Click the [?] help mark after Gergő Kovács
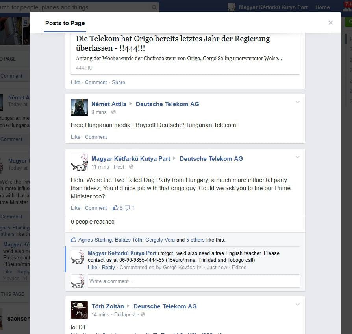352x334 pixels. point(200,267)
